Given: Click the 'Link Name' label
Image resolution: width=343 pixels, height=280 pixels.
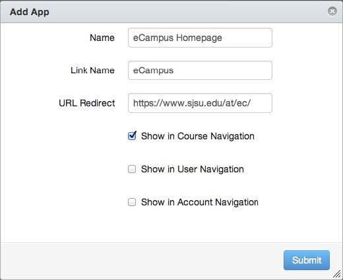Looking at the screenshot, I should [x=92, y=71].
